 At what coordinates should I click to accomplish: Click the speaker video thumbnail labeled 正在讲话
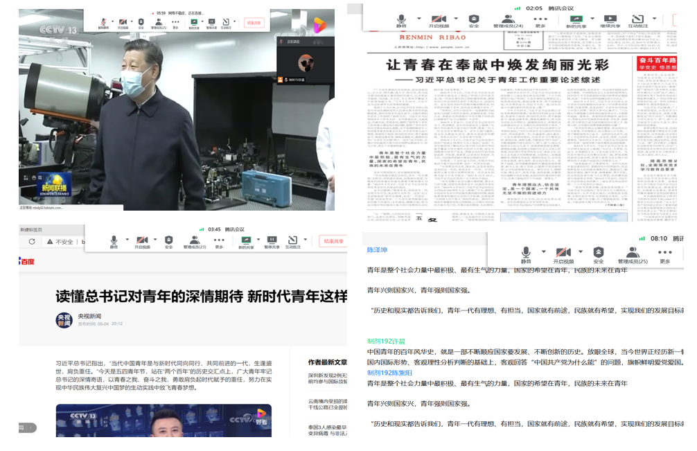(x=306, y=62)
